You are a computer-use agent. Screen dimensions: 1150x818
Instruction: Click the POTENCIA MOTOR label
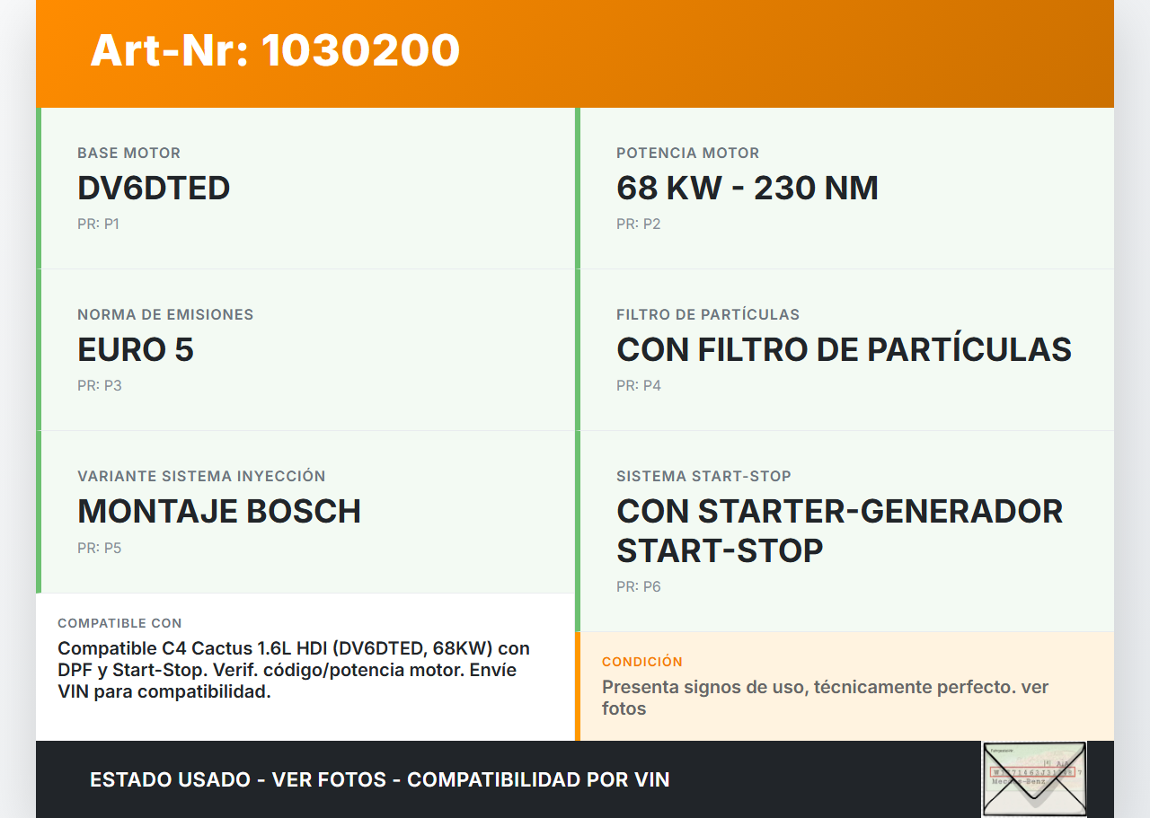pos(687,153)
